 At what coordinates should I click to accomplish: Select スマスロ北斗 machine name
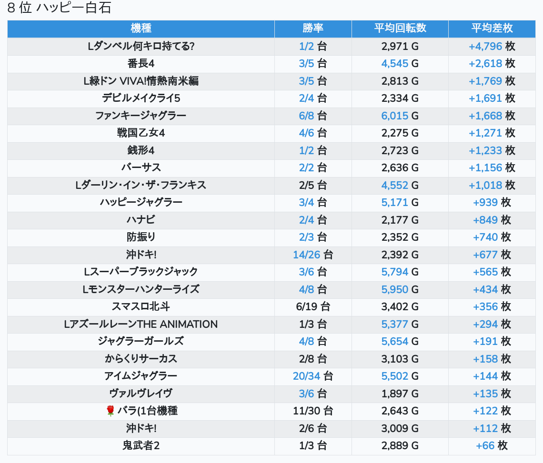tap(141, 306)
